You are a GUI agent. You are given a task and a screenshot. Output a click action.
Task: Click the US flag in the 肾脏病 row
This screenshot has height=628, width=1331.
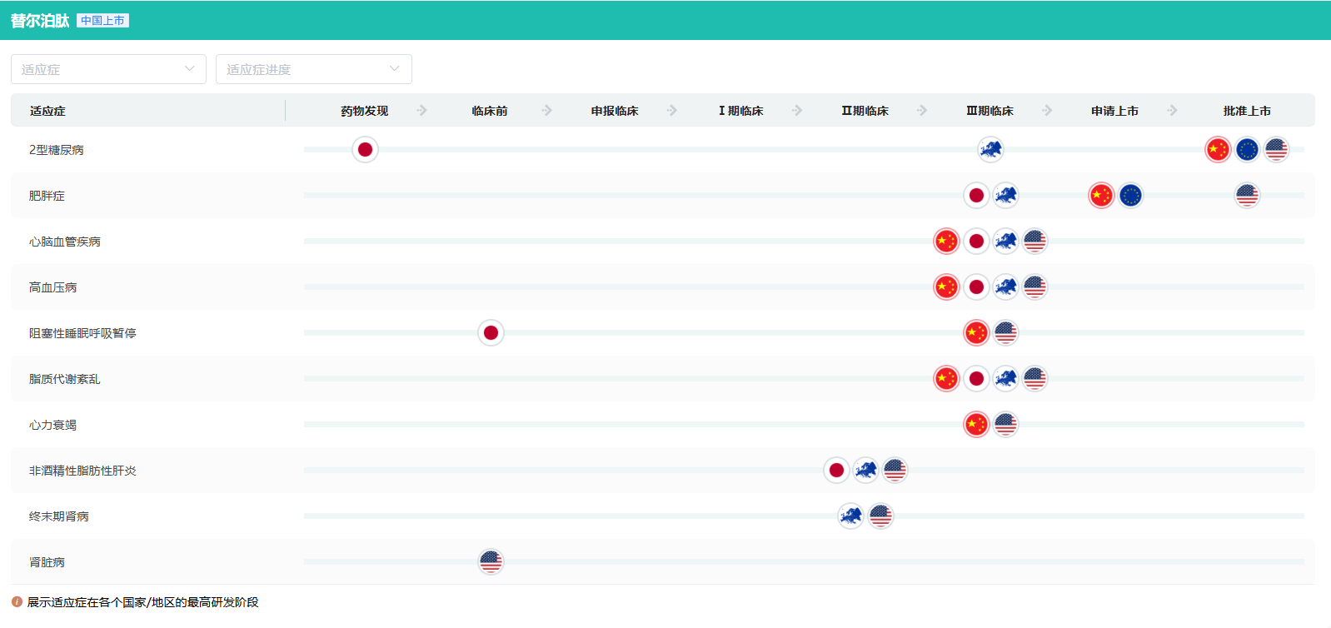coord(491,562)
